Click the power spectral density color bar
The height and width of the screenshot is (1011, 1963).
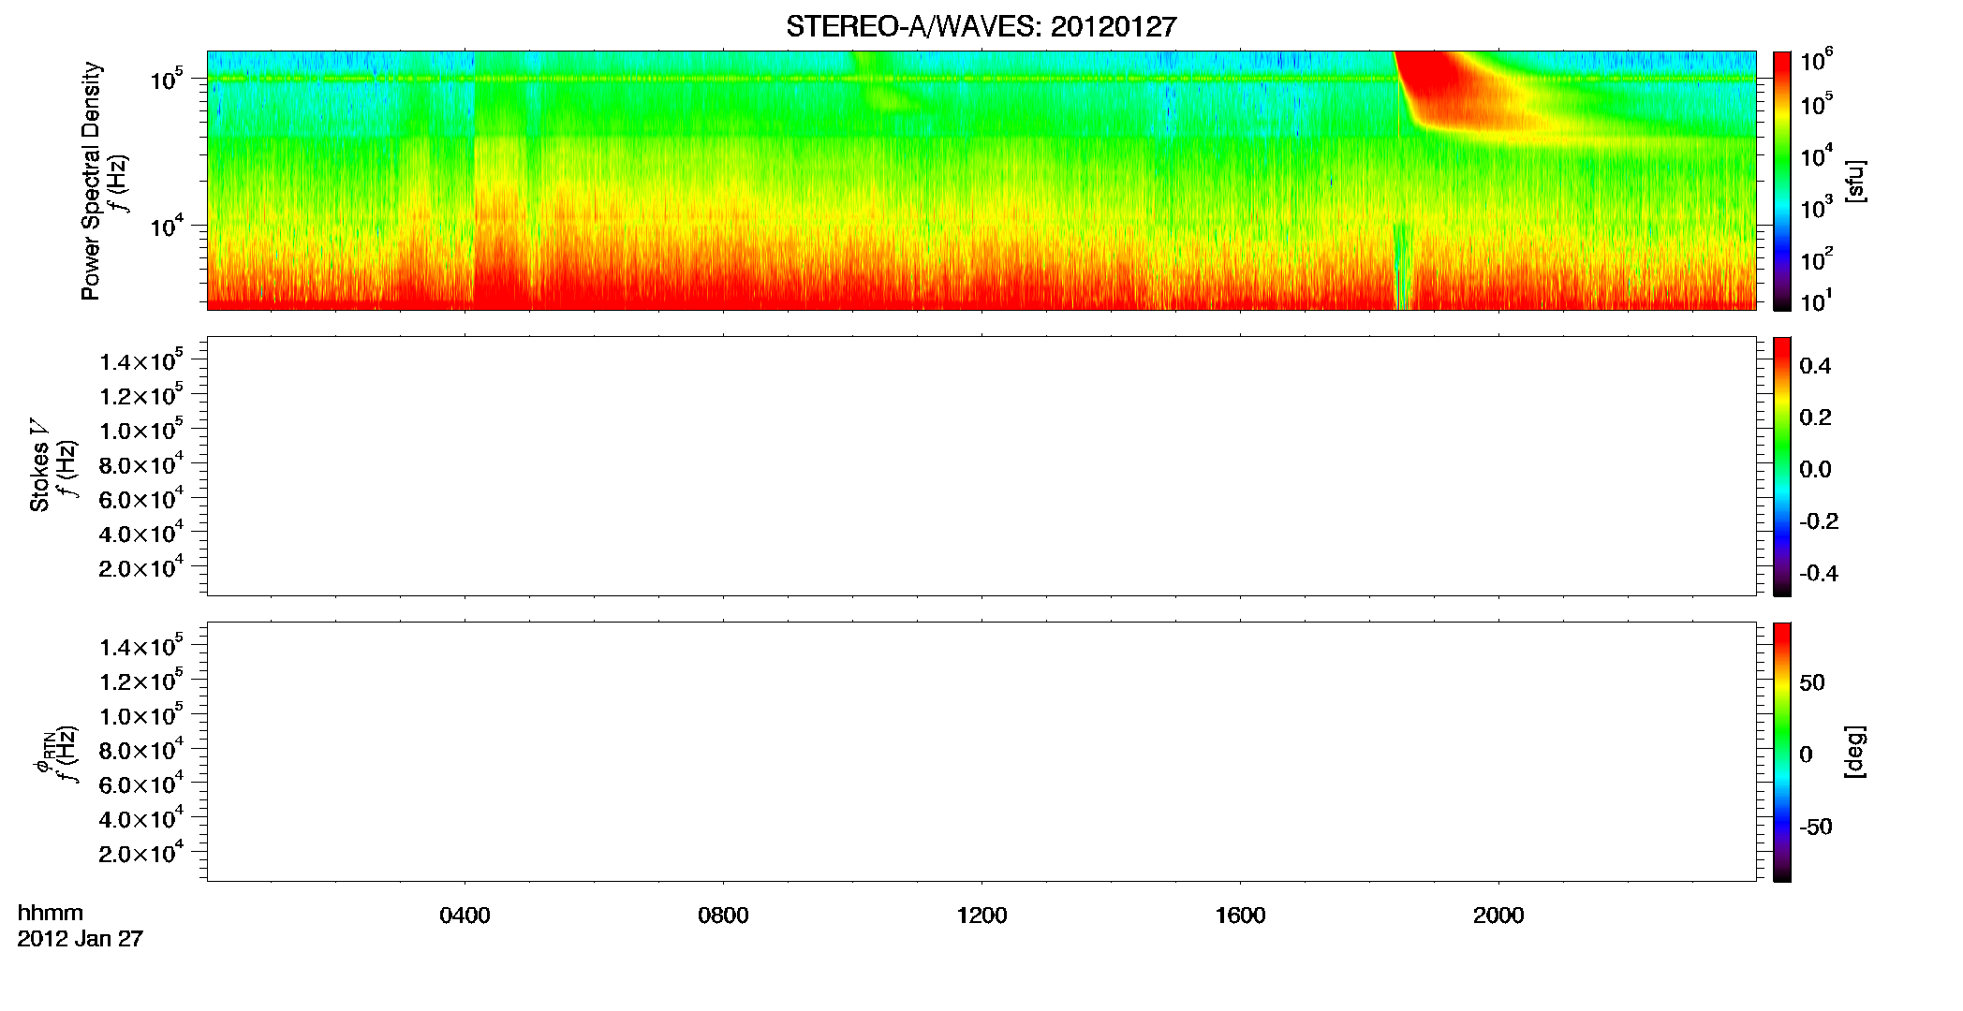pos(1782,181)
